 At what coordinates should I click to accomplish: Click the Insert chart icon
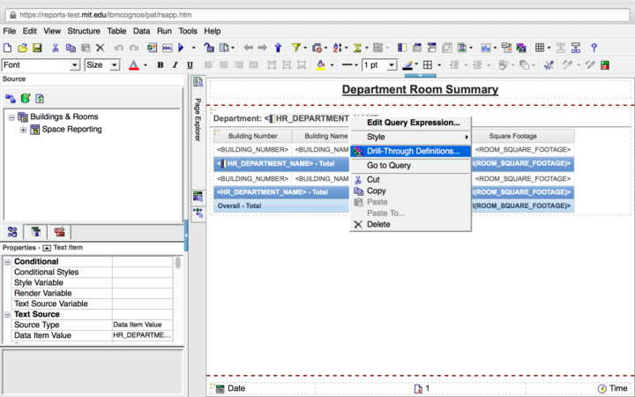[486, 48]
